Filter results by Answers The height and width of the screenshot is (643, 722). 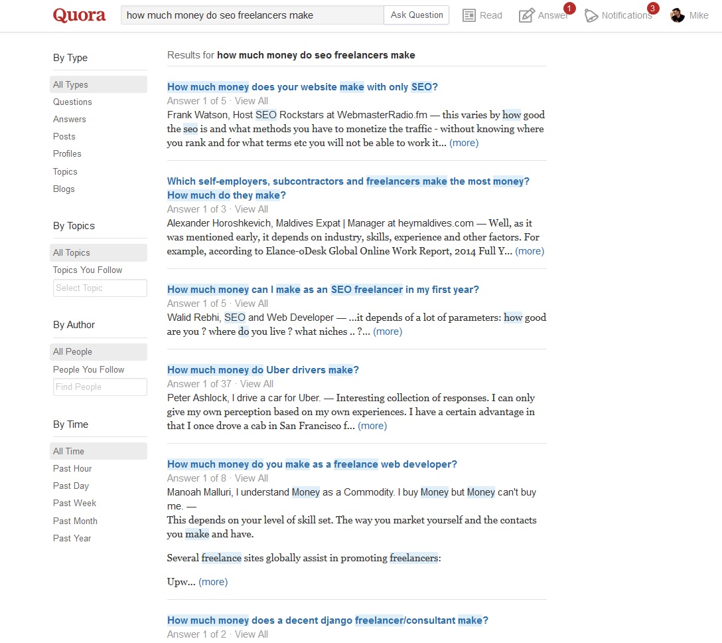click(x=70, y=120)
